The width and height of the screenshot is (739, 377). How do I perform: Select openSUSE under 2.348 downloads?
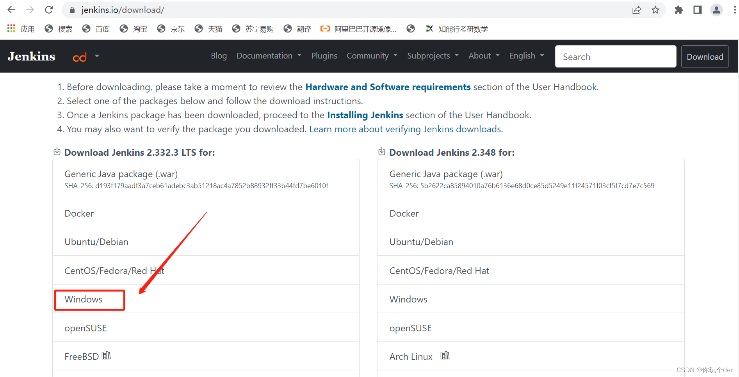(x=531, y=328)
